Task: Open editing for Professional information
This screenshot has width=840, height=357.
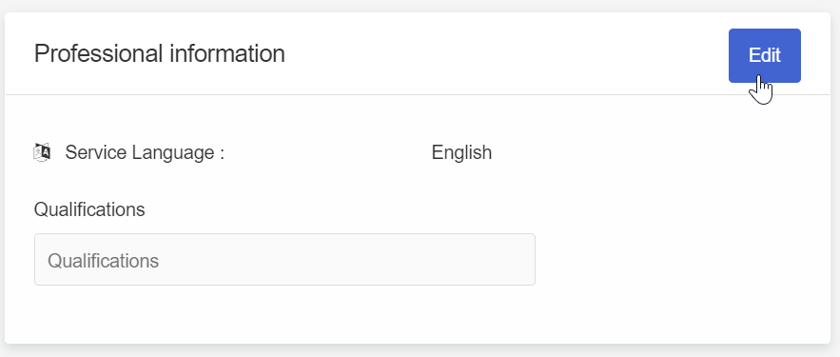Action: click(765, 56)
